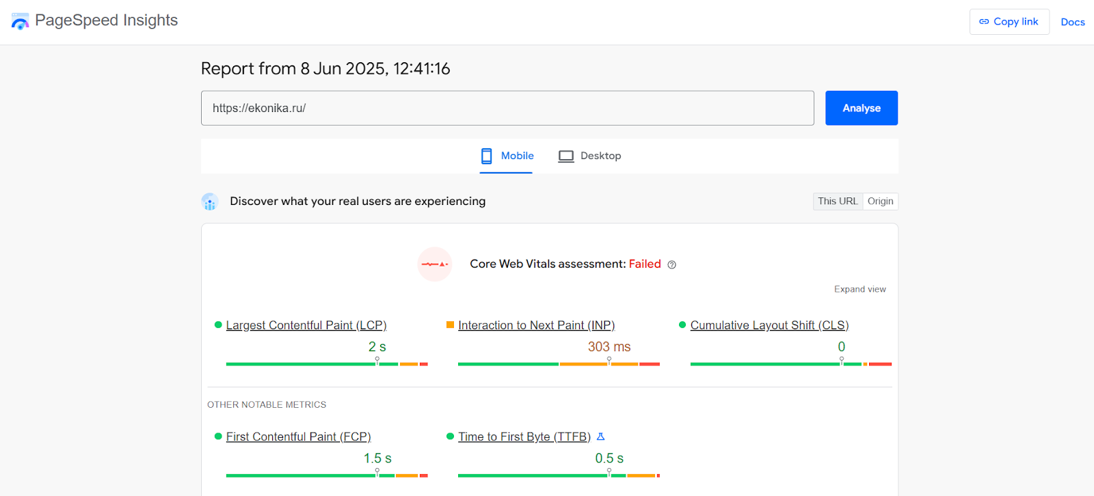Click Expand view
Image resolution: width=1094 pixels, height=496 pixels.
(x=859, y=289)
